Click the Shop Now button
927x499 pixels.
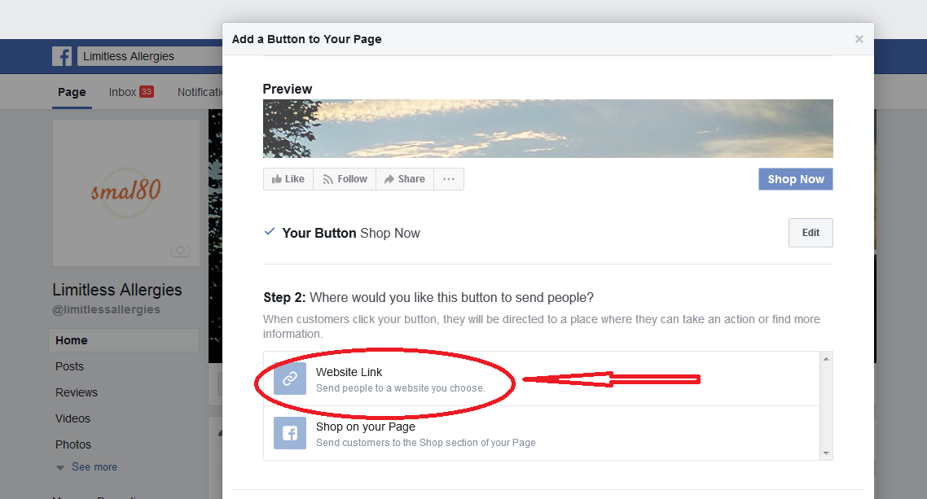pyautogui.click(x=795, y=178)
